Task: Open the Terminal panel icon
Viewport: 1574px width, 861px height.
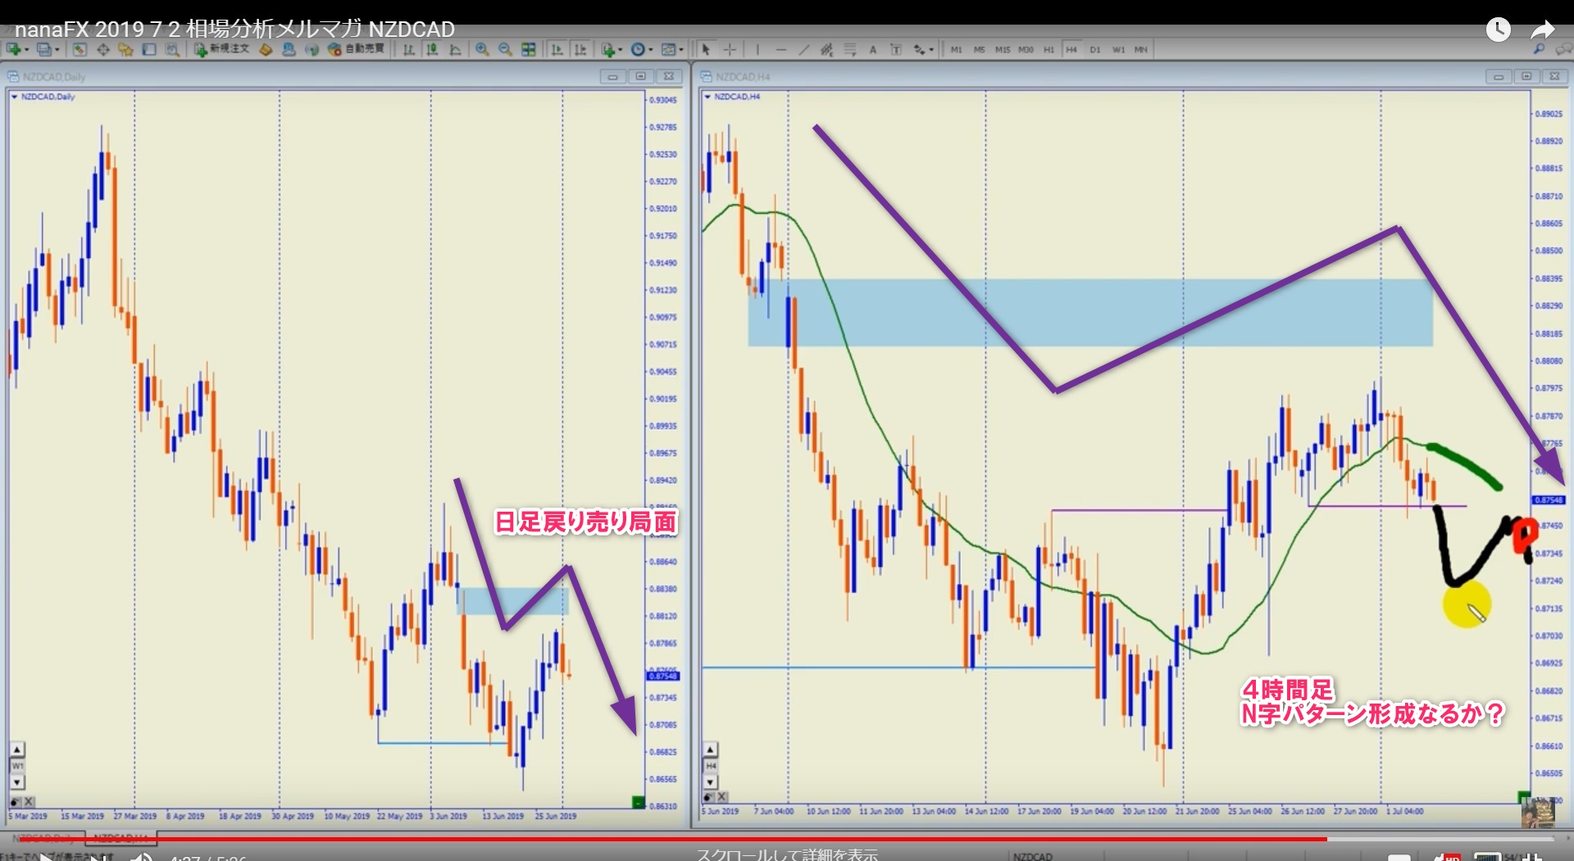Action: pyautogui.click(x=149, y=50)
